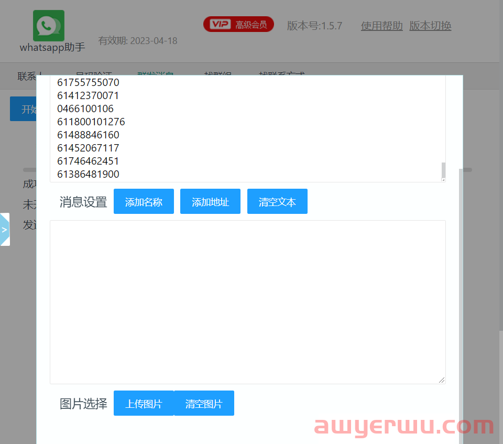Click the 添加地址 button
This screenshot has height=444, width=503.
(210, 201)
